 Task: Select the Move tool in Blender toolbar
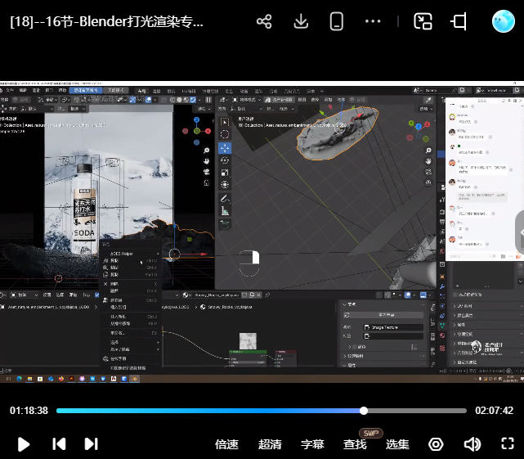pyautogui.click(x=225, y=148)
